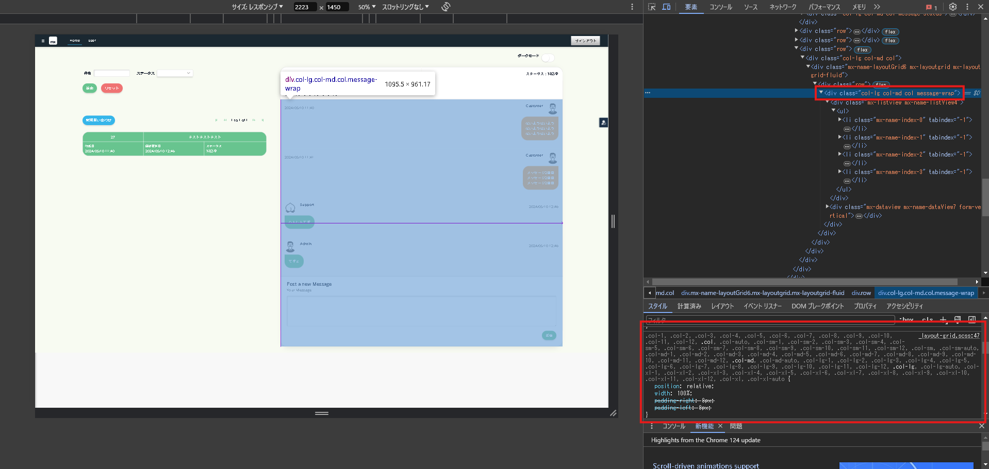Click the last-page pagination icon

click(x=263, y=120)
